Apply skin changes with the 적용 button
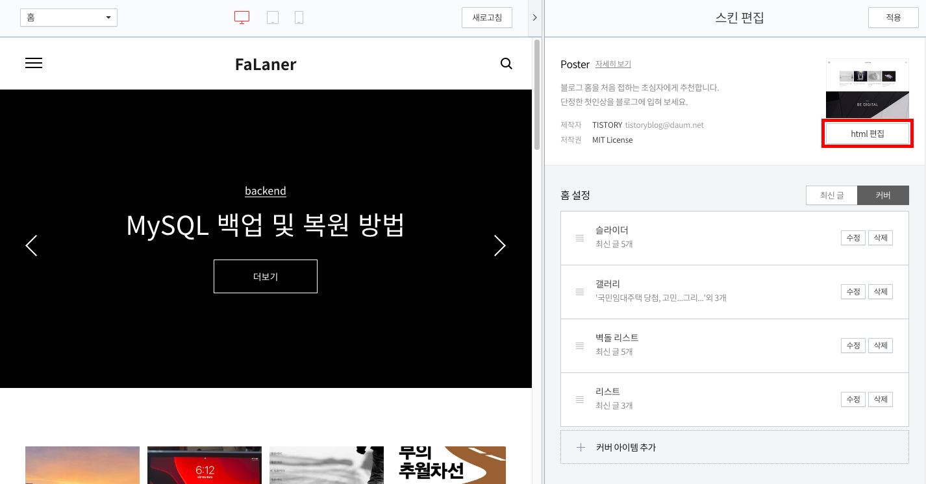Image resolution: width=926 pixels, height=484 pixels. pyautogui.click(x=893, y=18)
